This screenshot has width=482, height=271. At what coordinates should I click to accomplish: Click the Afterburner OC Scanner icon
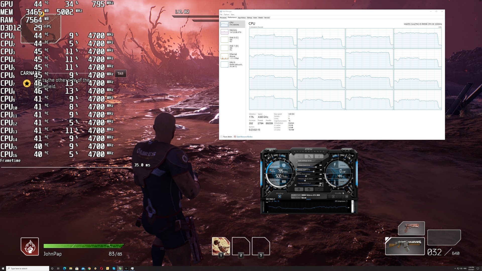[271, 150]
